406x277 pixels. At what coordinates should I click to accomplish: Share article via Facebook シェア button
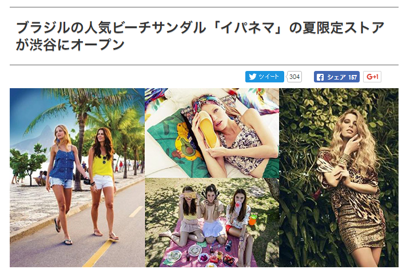[x=337, y=77]
